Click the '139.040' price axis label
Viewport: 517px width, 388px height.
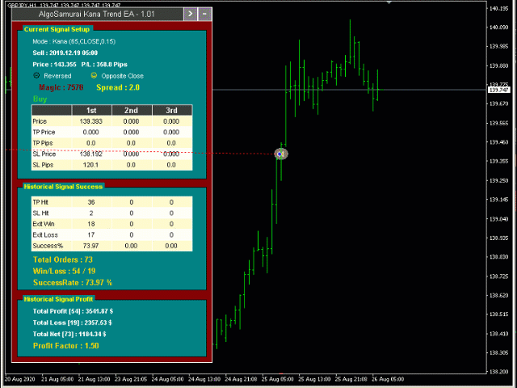click(x=498, y=219)
